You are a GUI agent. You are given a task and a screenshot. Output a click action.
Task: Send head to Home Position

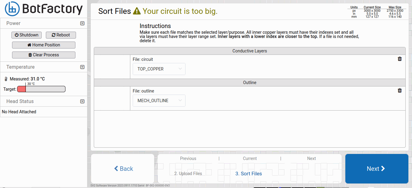point(44,45)
